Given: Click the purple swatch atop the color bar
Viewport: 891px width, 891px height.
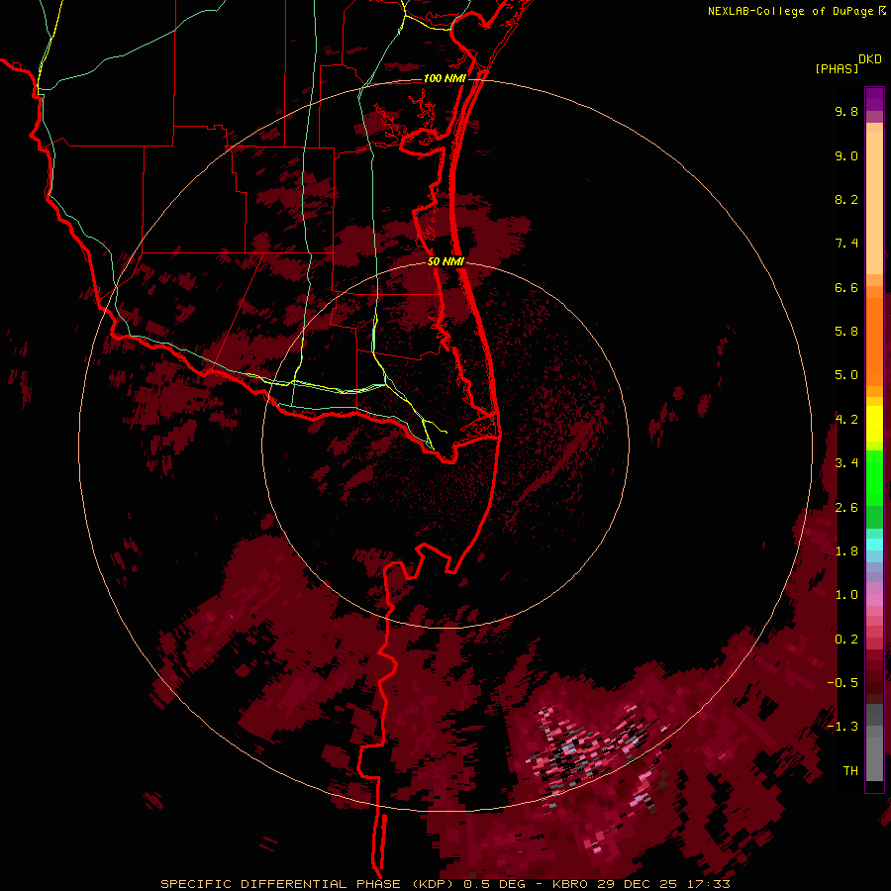Looking at the screenshot, I should tap(874, 99).
